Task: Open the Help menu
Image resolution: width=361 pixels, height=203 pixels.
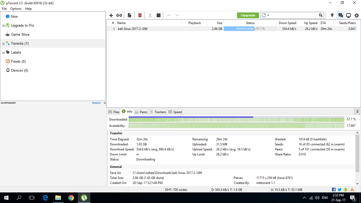Action: coord(28,9)
